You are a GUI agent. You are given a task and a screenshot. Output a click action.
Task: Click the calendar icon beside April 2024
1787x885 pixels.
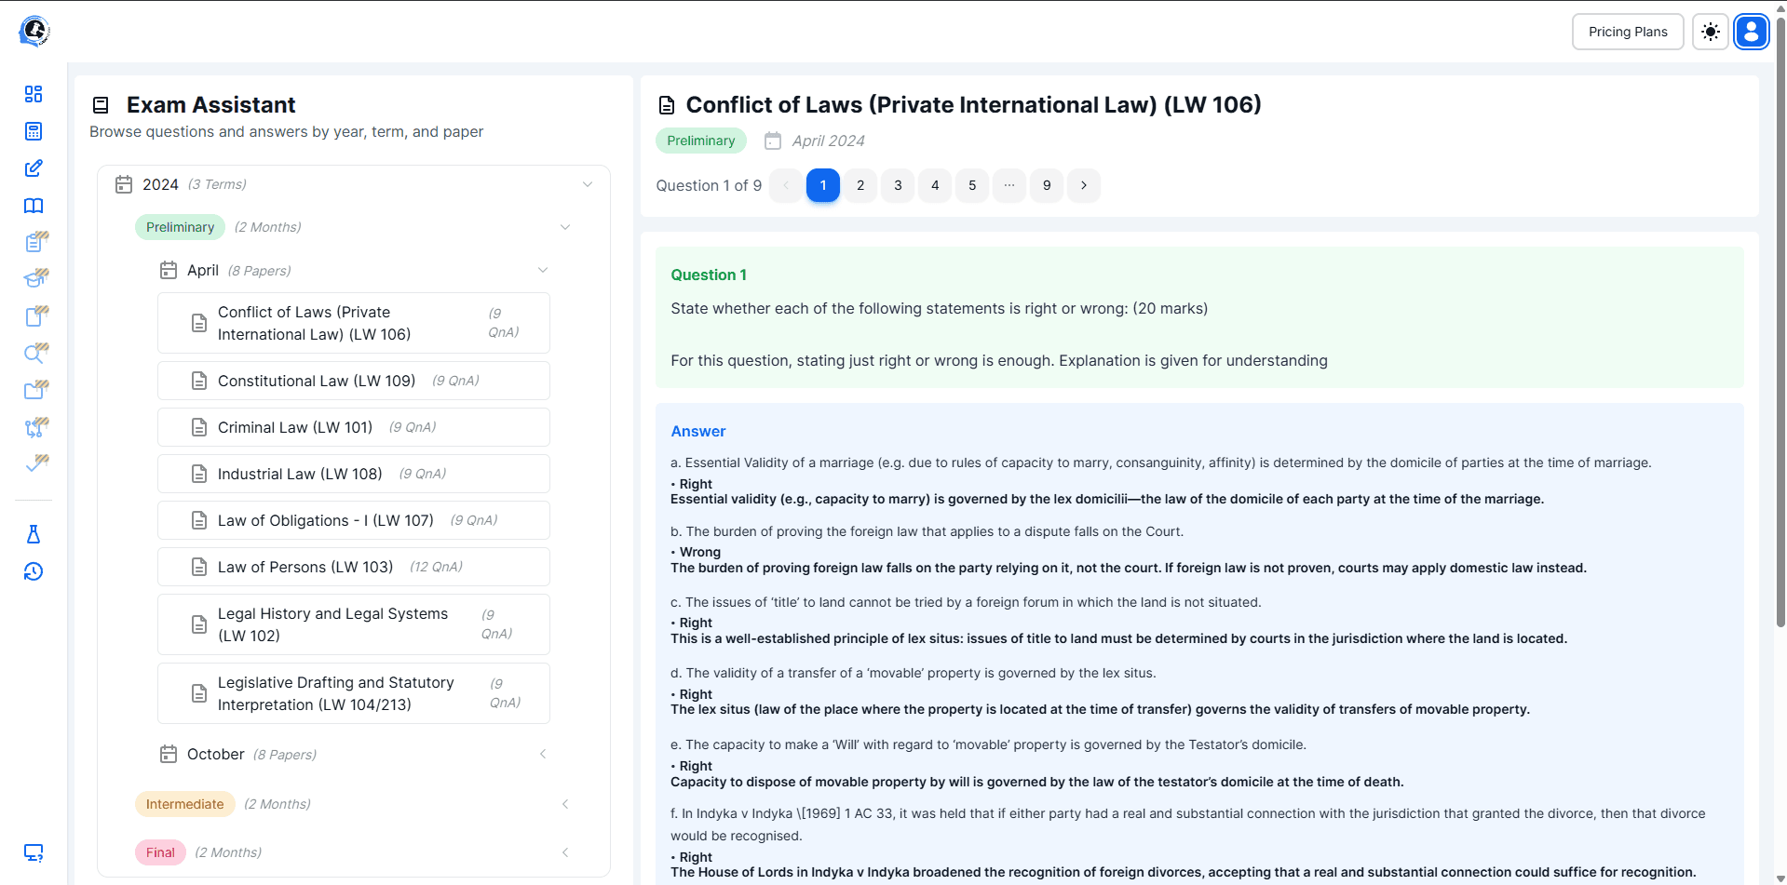773,141
